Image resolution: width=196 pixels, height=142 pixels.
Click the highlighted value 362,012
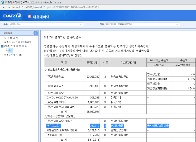point(95,126)
